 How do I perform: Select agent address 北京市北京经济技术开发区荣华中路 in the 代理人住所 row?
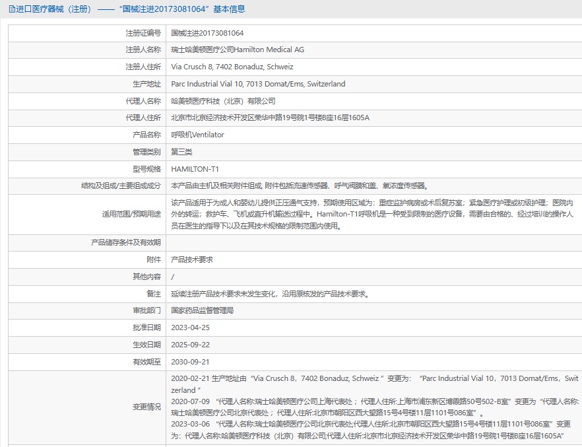[271, 118]
